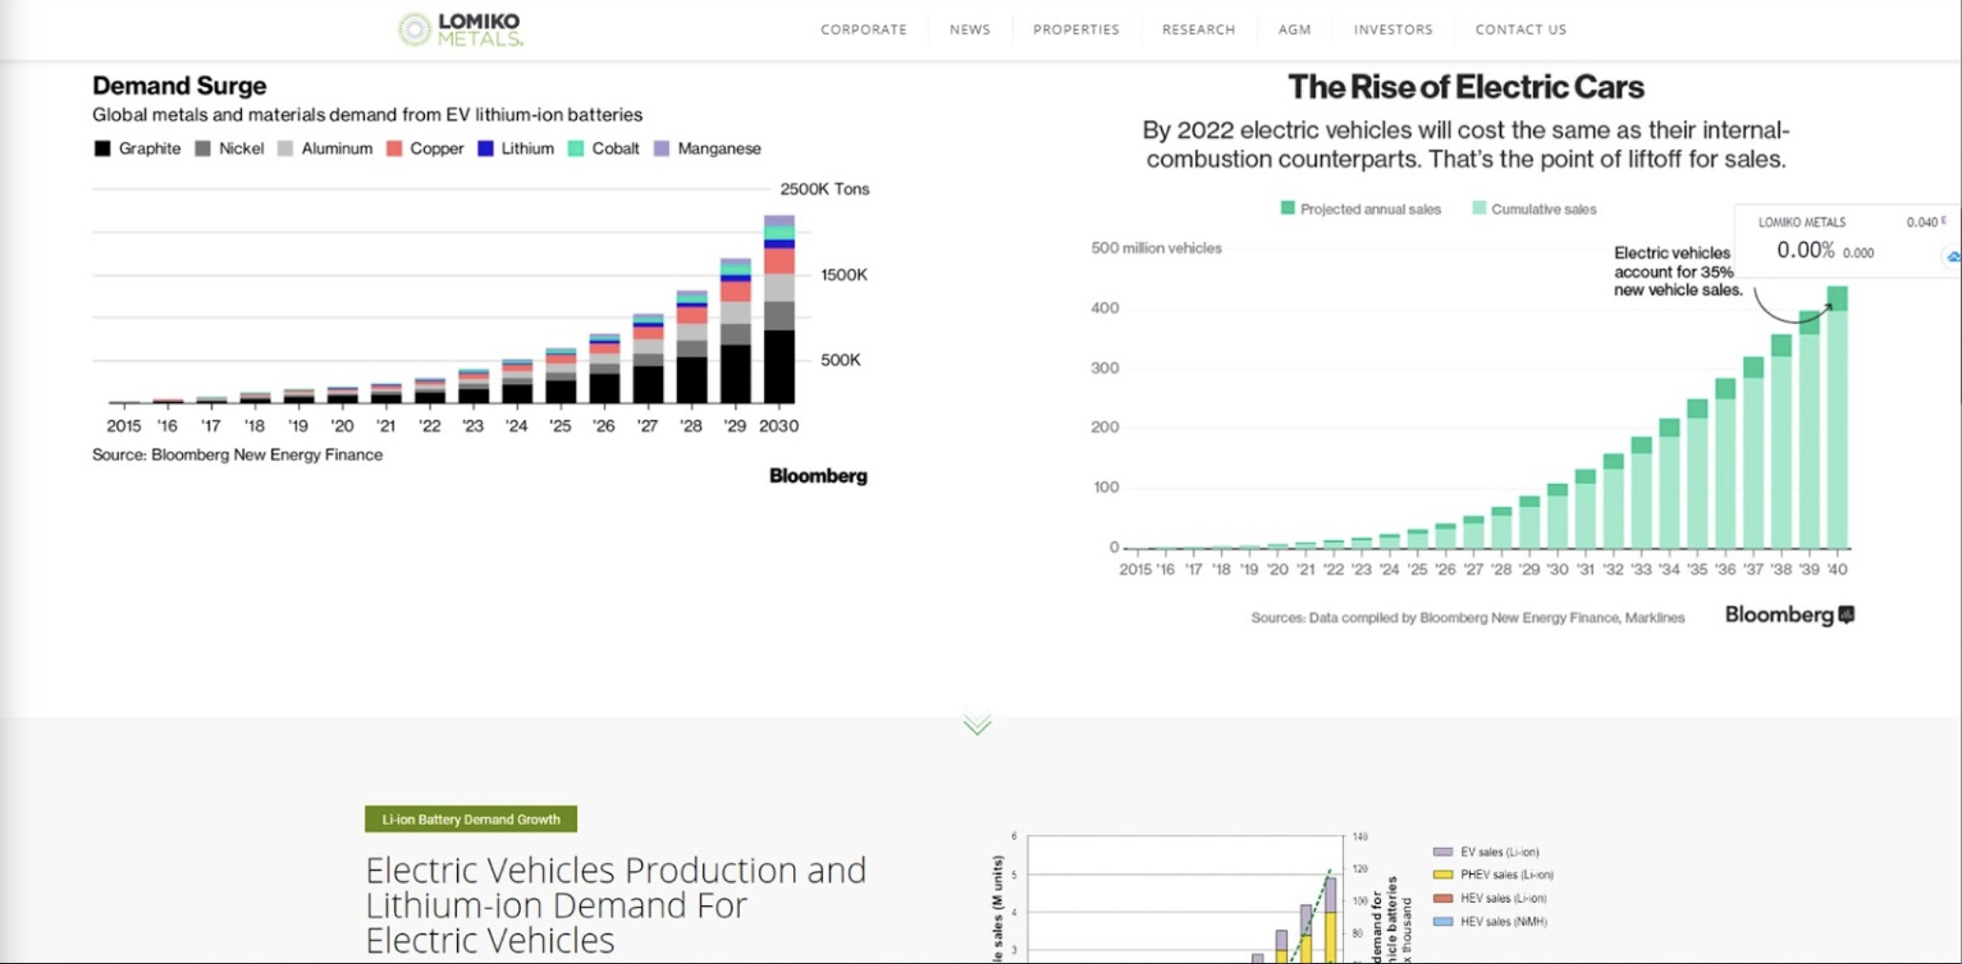Go to the News page
Screen dimensions: 1962x964
point(970,30)
